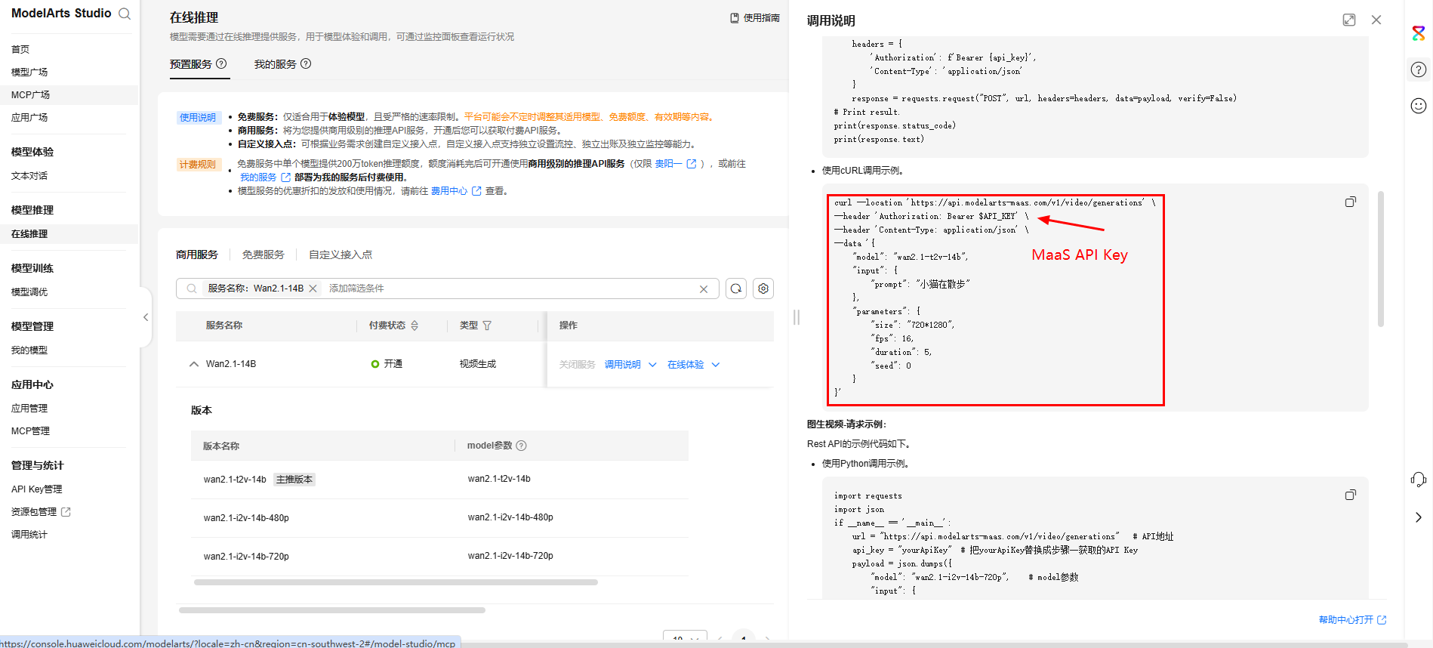Open the 使用指南 guide link
This screenshot has height=648, width=1433.
(755, 18)
